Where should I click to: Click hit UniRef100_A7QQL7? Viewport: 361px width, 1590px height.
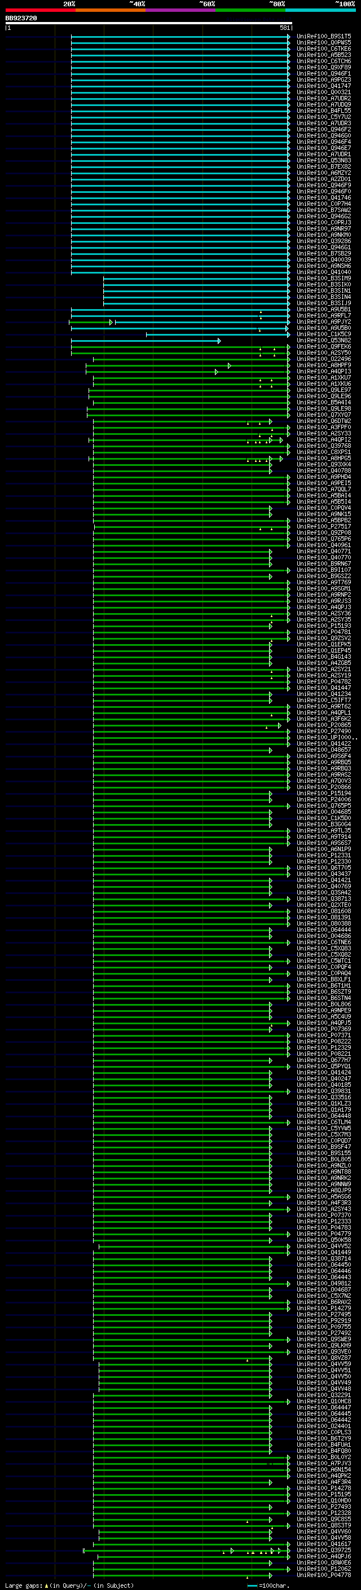click(324, 489)
